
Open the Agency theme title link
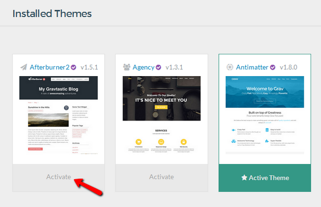144,67
